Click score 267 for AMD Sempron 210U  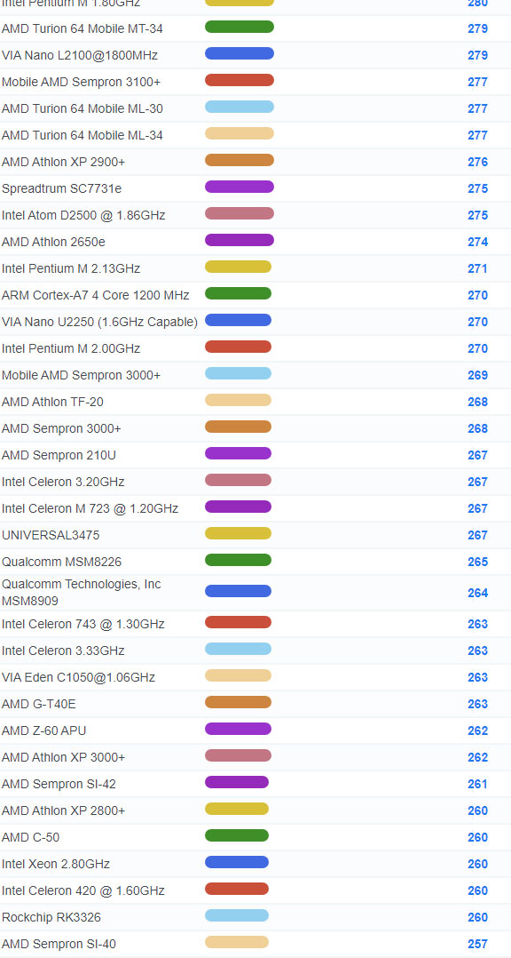pos(478,455)
